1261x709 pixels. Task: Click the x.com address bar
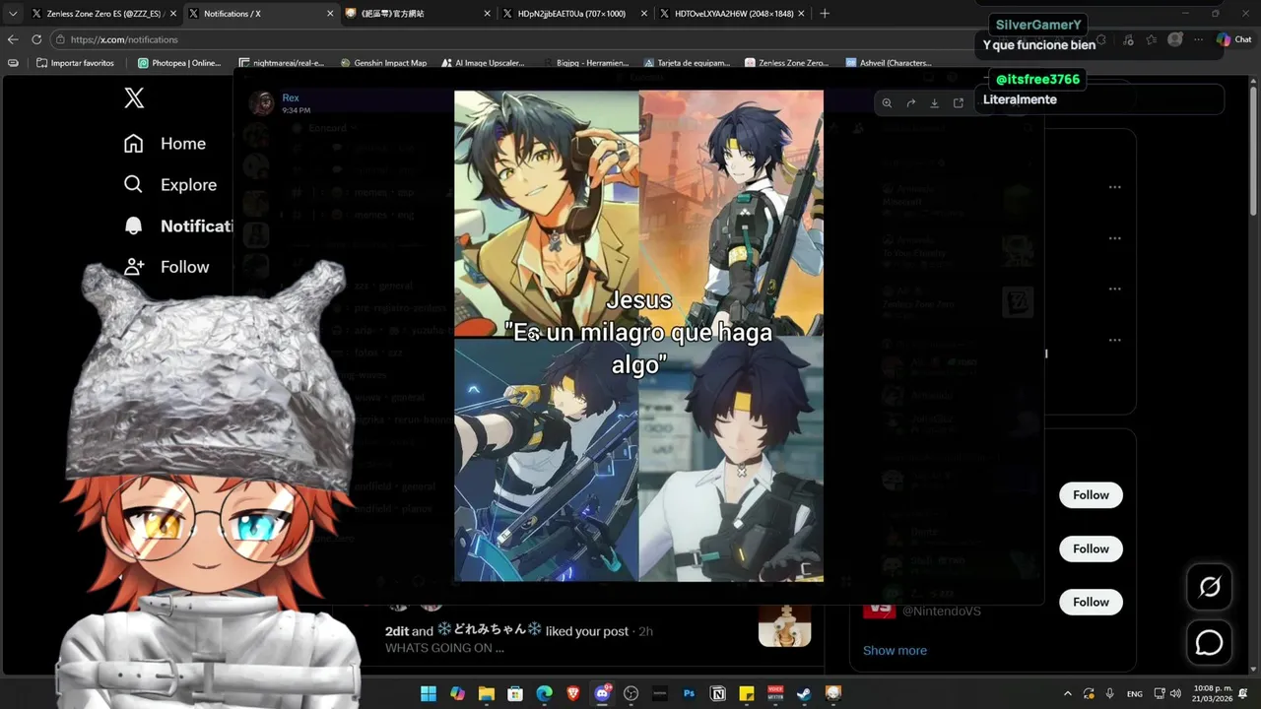(x=512, y=39)
